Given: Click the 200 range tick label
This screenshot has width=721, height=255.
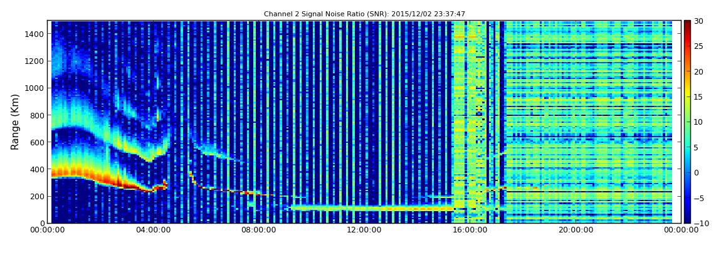Looking at the screenshot, I should click(37, 197).
